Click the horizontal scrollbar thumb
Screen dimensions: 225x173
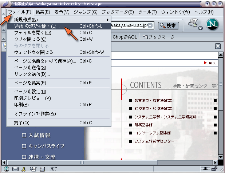click(82, 162)
